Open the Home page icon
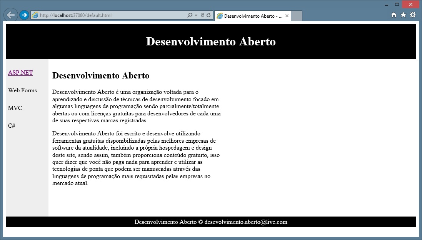This screenshot has width=422, height=240. pos(394,15)
